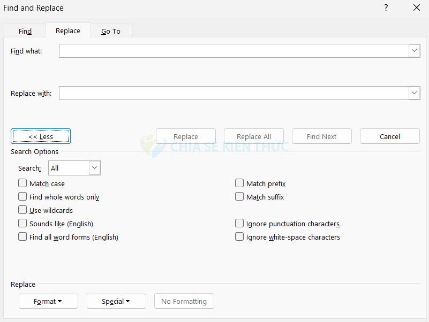Collapse options with the Less button

[41, 136]
